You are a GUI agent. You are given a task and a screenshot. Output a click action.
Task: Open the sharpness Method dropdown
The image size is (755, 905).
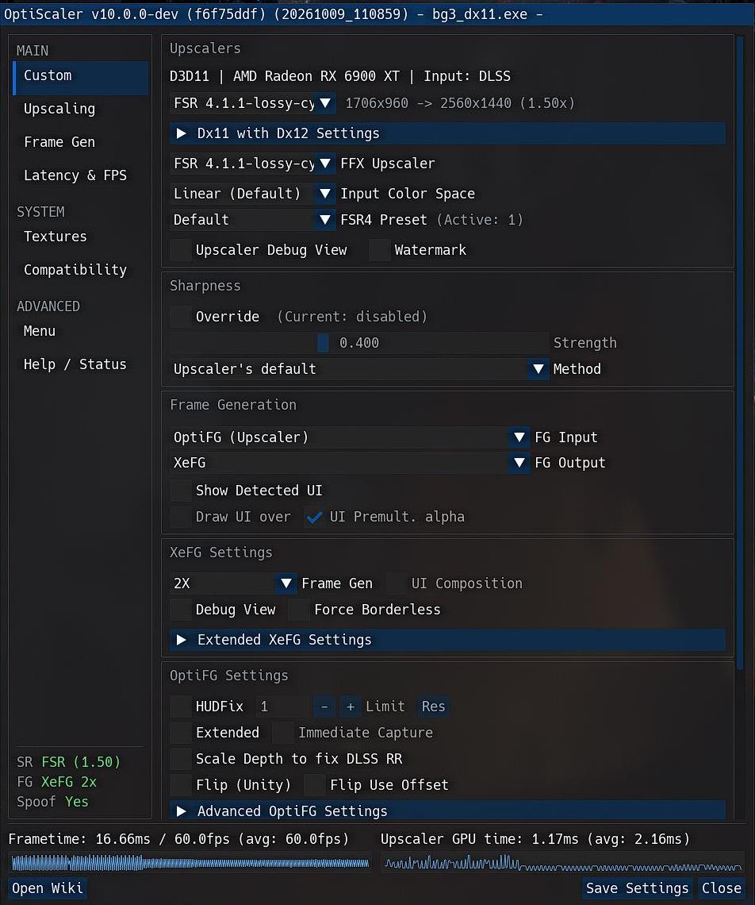click(x=358, y=369)
